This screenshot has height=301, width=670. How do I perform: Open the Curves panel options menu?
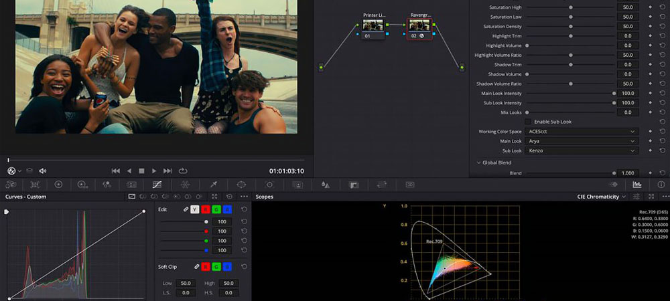click(244, 197)
